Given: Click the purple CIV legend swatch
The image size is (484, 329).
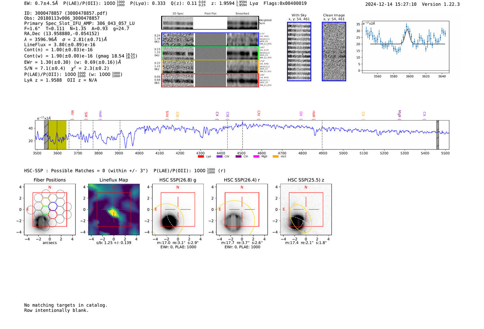Looking at the screenshot, I should click(x=219, y=157).
